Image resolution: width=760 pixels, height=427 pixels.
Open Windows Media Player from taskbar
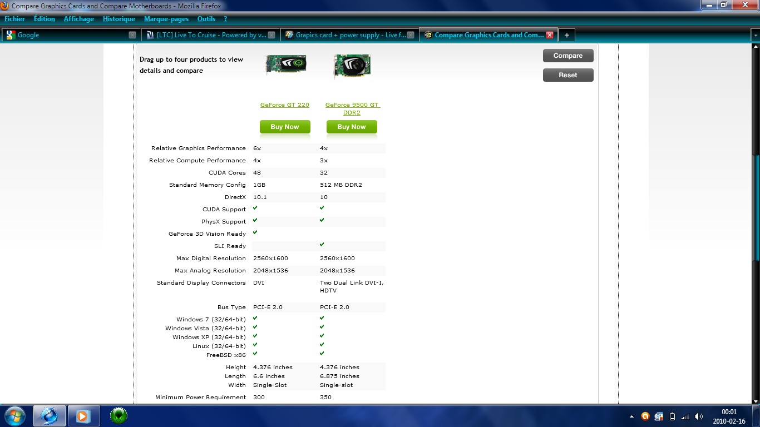[83, 415]
